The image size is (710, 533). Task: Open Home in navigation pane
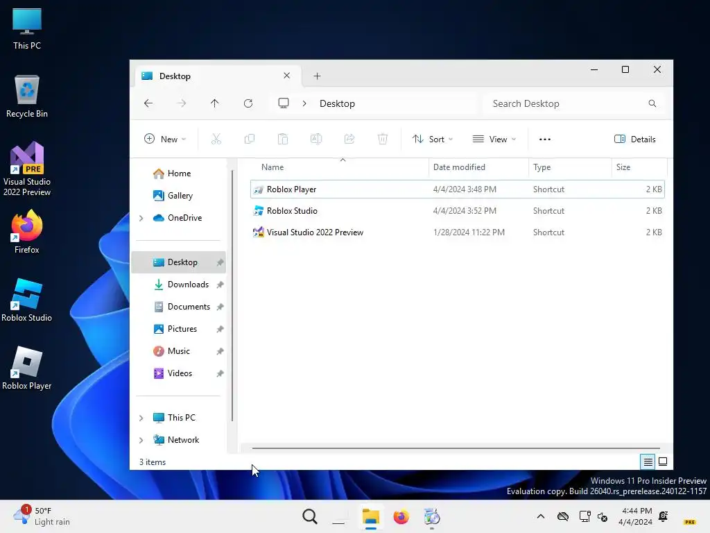(x=179, y=174)
